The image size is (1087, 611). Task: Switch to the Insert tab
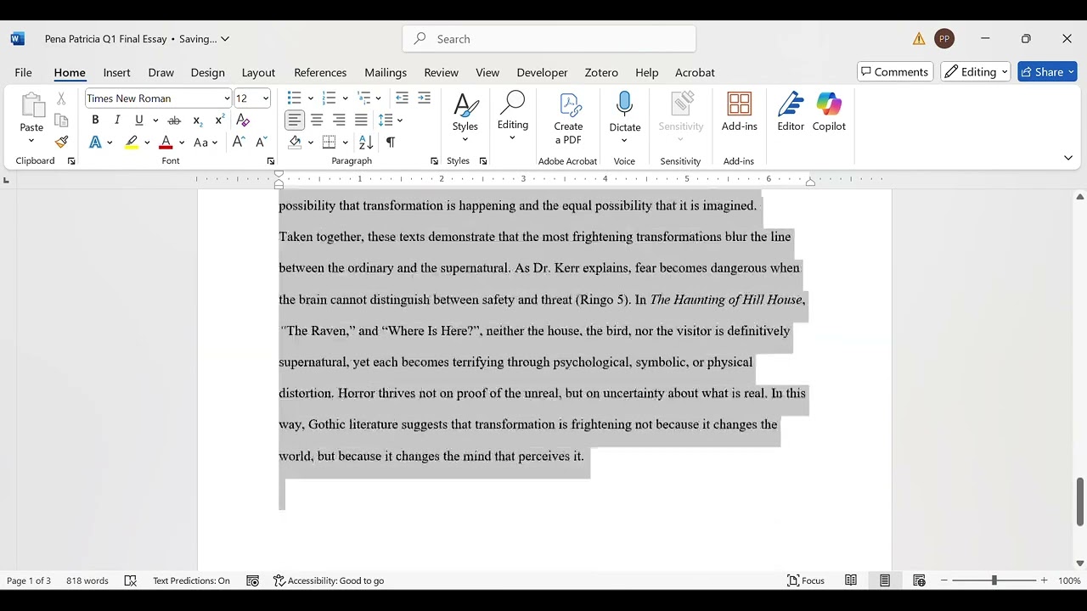[x=116, y=72]
